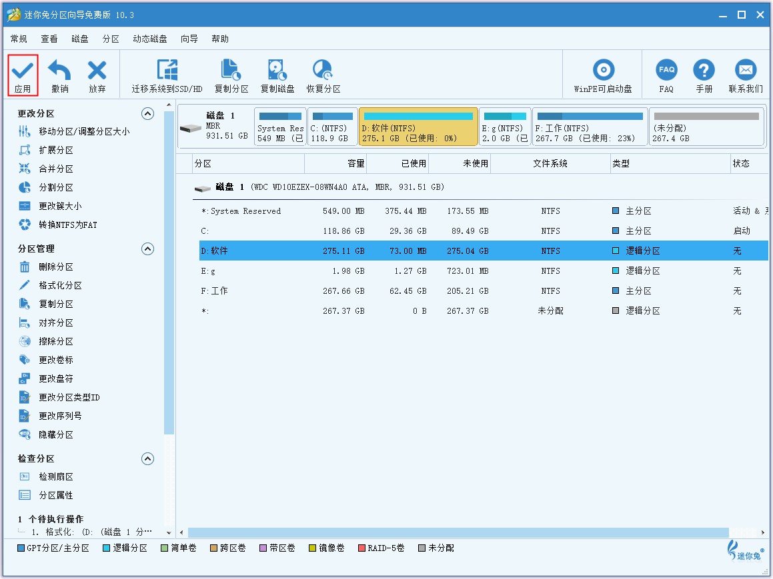Select E:g (NTFS) block in disk map

tap(506, 127)
